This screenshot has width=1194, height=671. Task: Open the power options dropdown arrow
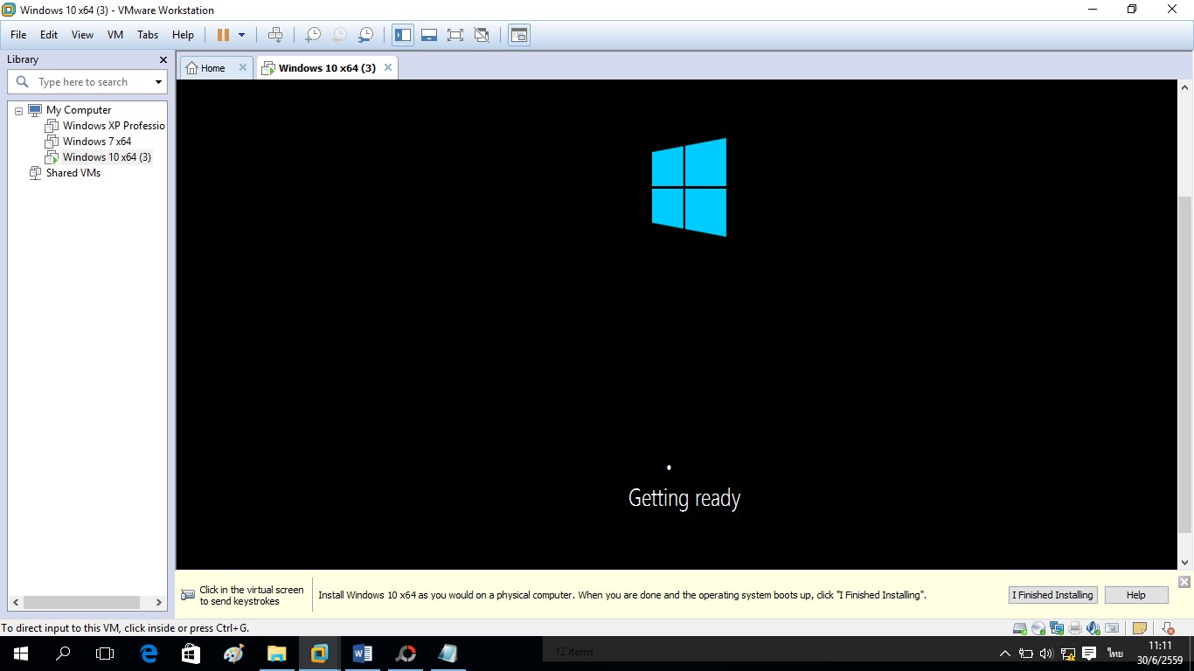(242, 35)
